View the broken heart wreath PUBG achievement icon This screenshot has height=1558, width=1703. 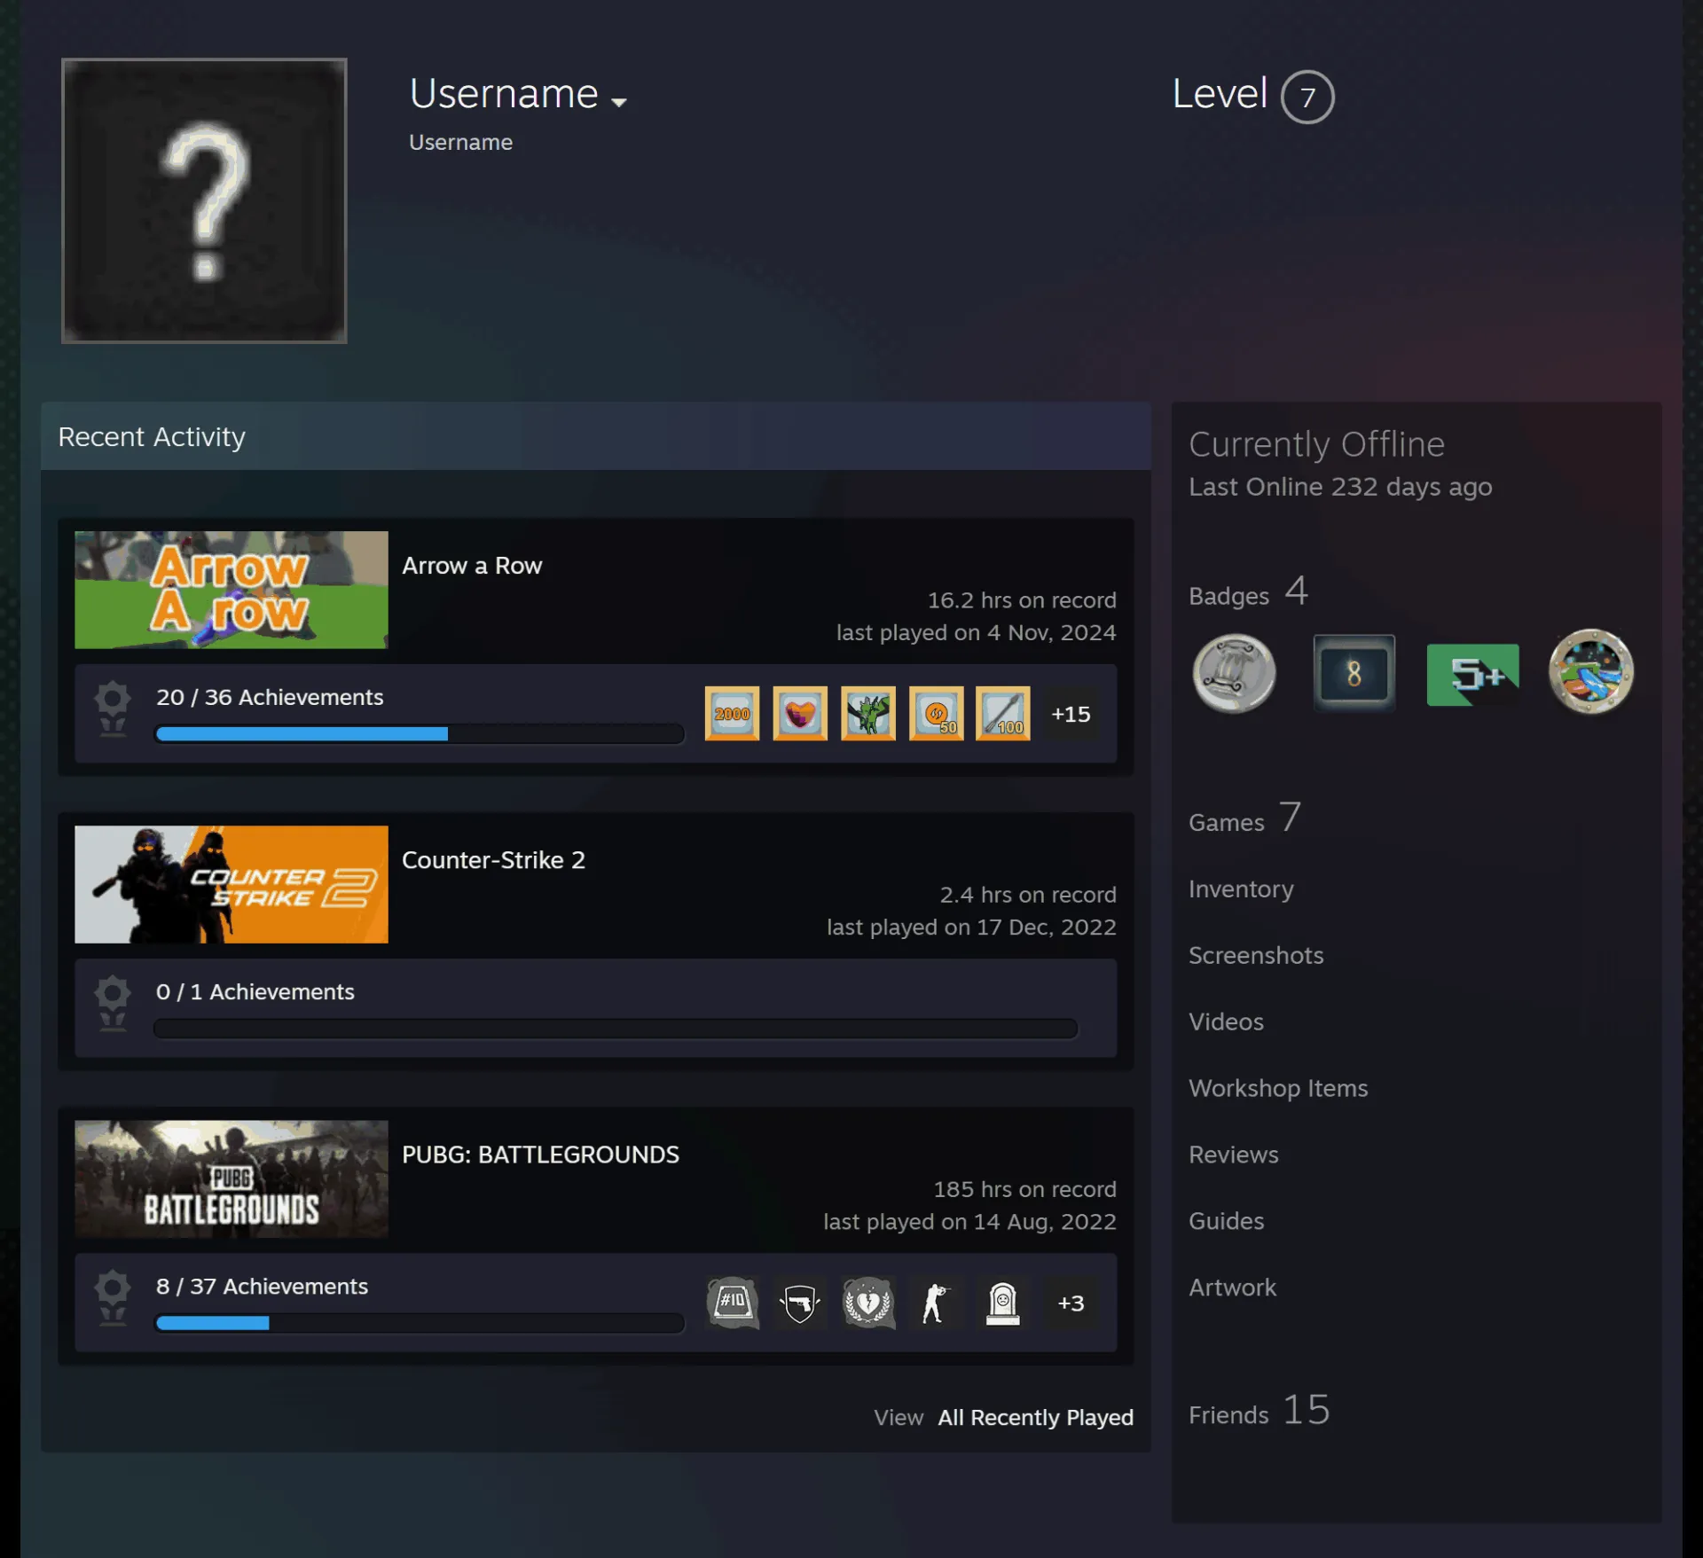(868, 1303)
